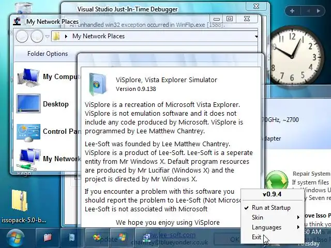
Task: Click the colorful flower taskbar icon
Action: tap(97, 238)
